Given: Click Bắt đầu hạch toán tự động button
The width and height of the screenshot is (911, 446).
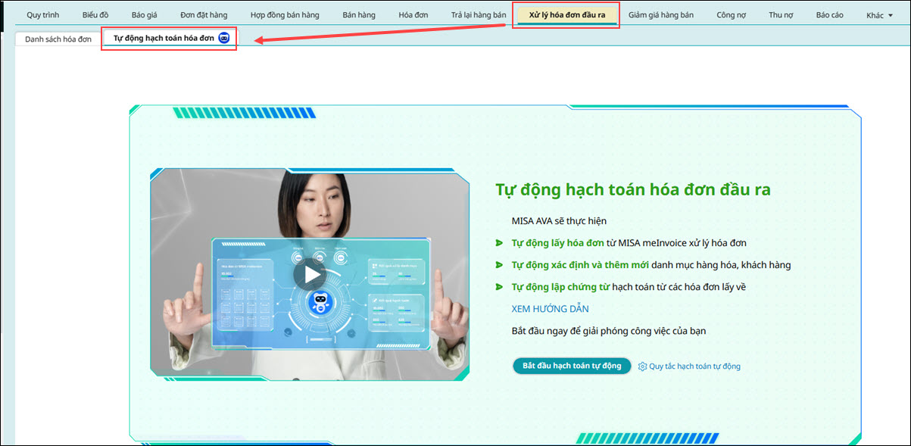Looking at the screenshot, I should coord(572,366).
